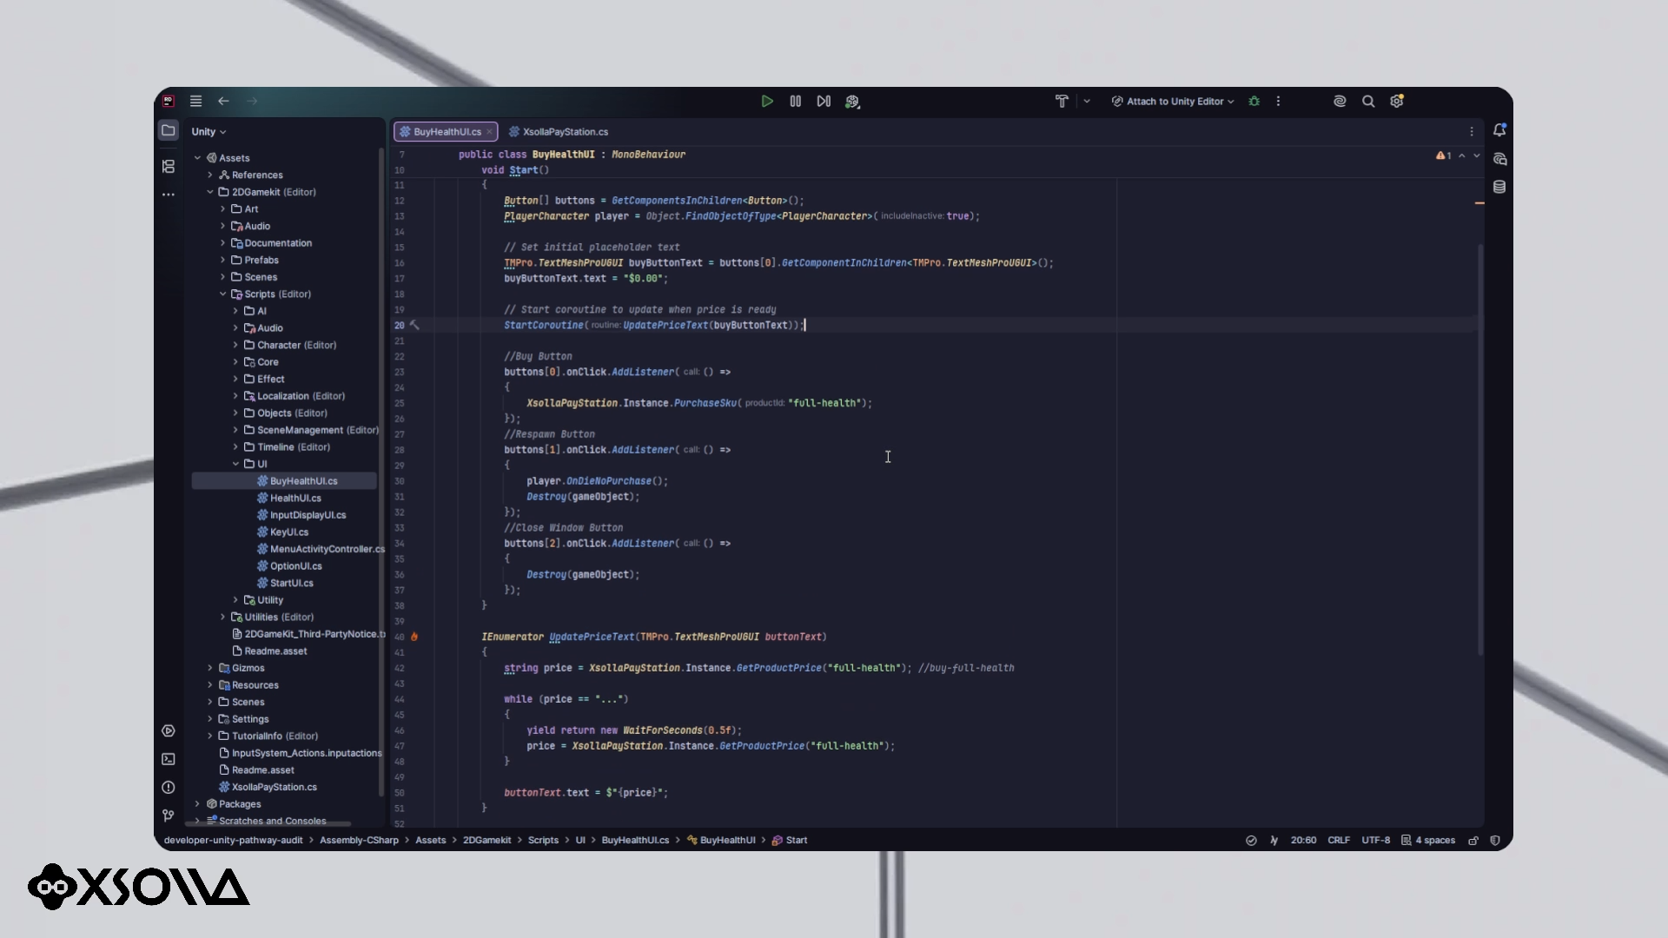Close the BuyHealthUI.cs tab
The width and height of the screenshot is (1668, 938).
489,132
